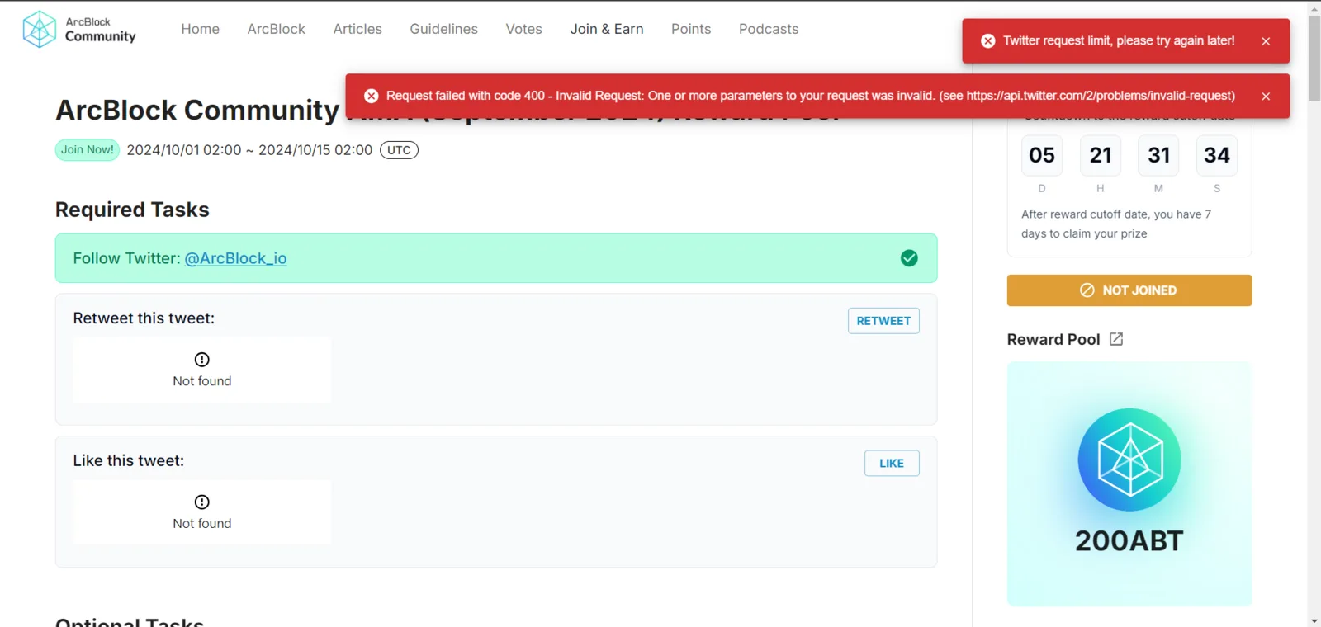1321x627 pixels.
Task: Click the RETWEET button
Action: (883, 321)
